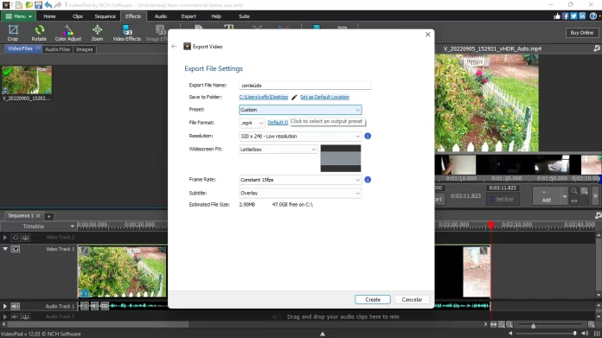Toggle Video Track 2 group lock icon
Image resolution: width=602 pixels, height=338 pixels.
[26, 238]
